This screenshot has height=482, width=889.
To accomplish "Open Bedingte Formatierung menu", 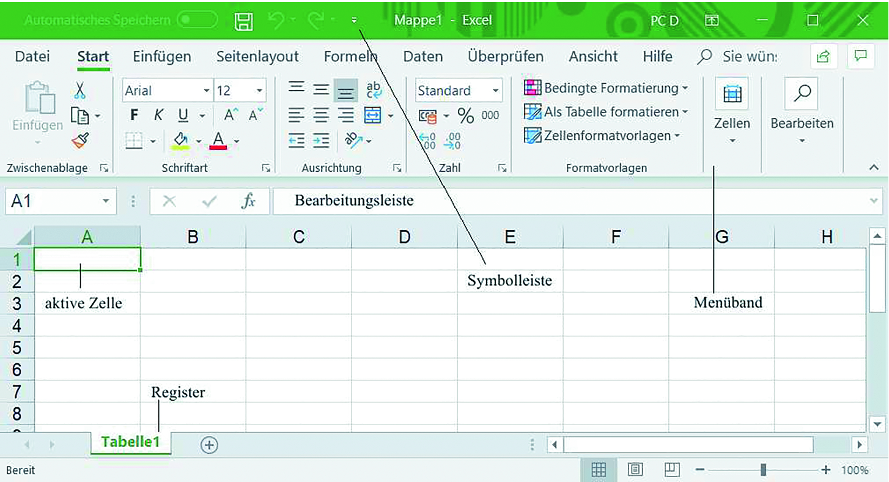I will [x=606, y=88].
